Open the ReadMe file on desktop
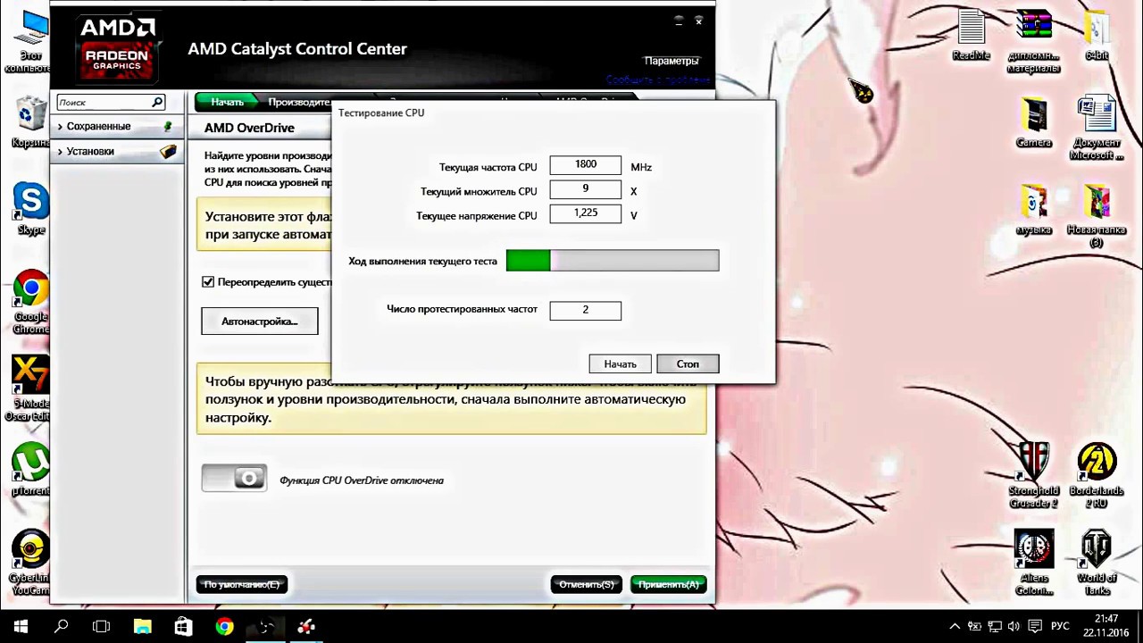Image resolution: width=1143 pixels, height=643 pixels. (971, 36)
